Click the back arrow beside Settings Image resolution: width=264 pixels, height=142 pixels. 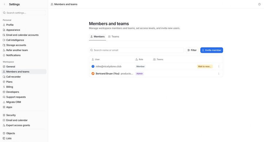4,4
